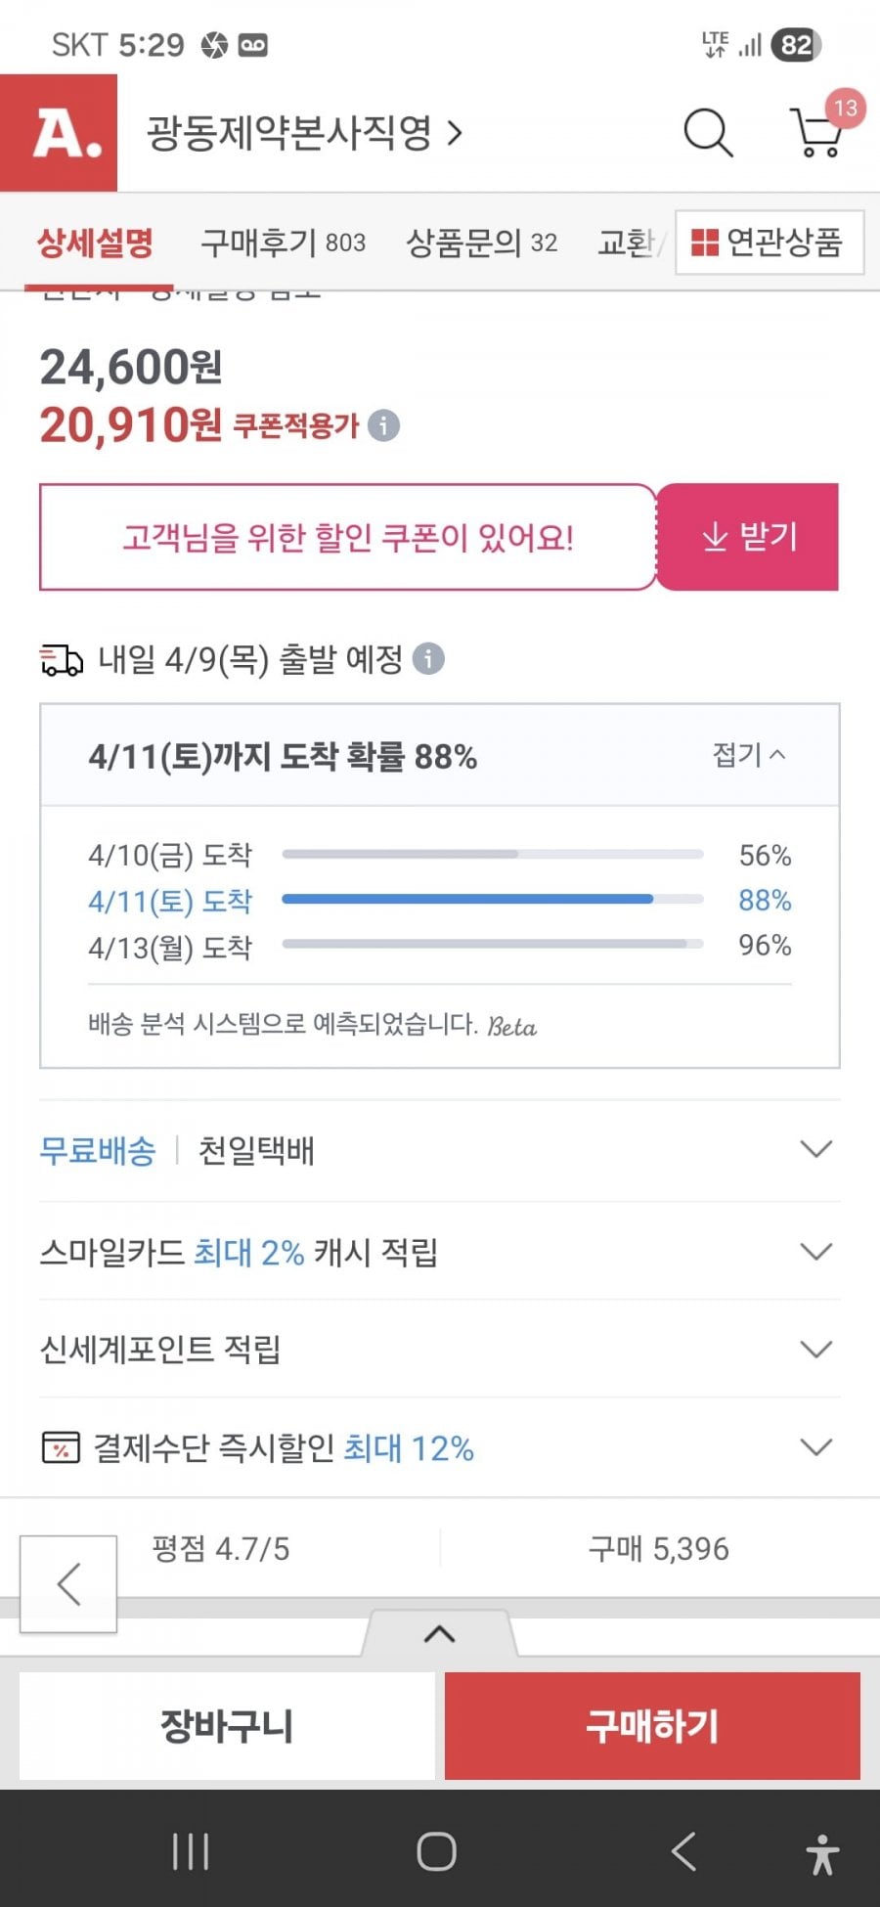
Task: Download coupon with 받기 button
Action: point(748,537)
